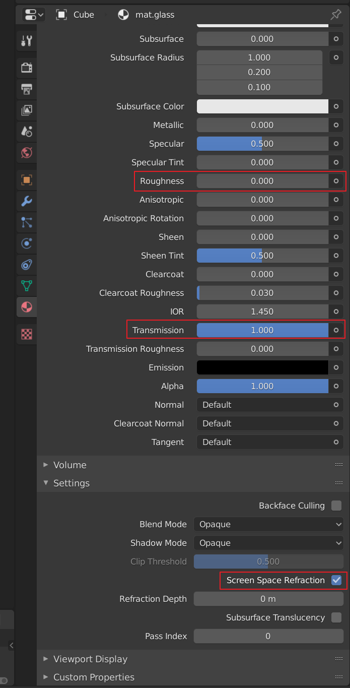Click the Pass Index field

click(268, 636)
